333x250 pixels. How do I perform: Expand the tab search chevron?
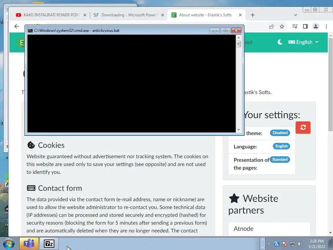(295, 15)
